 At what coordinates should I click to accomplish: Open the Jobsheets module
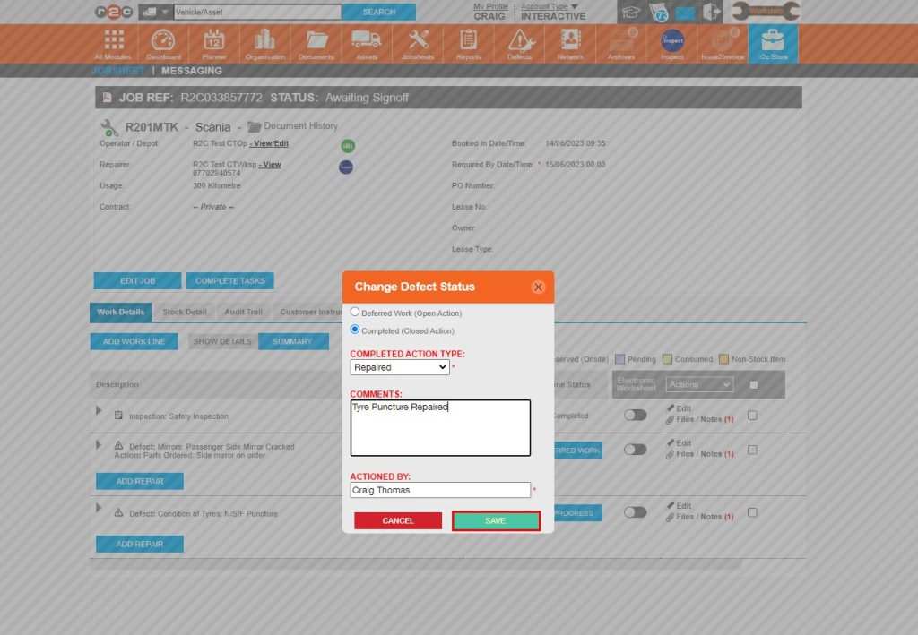pos(418,42)
